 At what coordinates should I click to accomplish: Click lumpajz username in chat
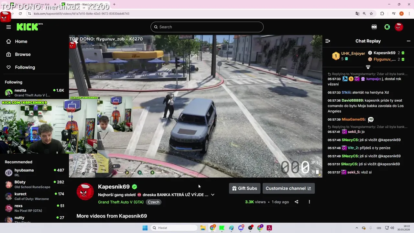(x=373, y=79)
